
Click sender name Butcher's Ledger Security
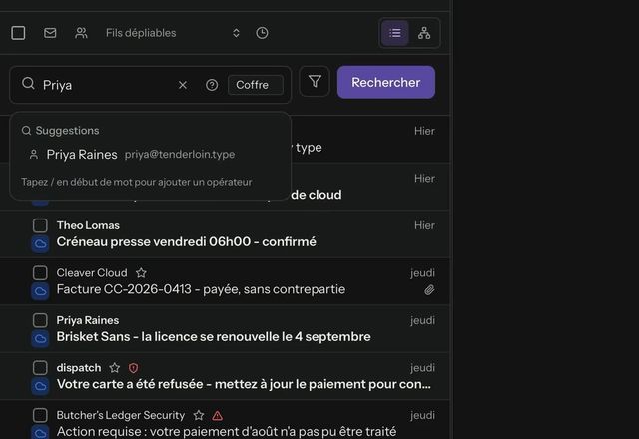[121, 415]
